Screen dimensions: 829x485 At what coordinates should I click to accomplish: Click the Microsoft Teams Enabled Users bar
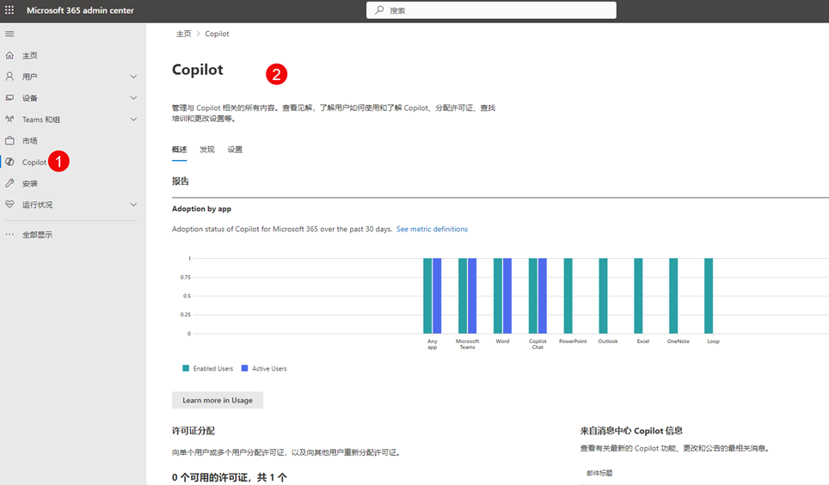[x=463, y=296]
